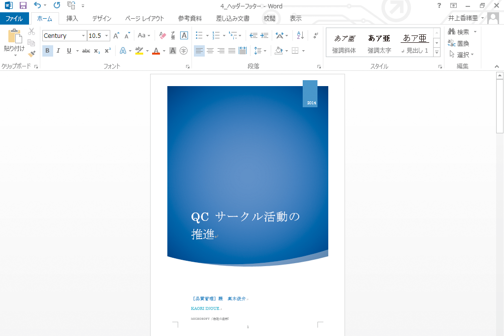This screenshot has height=336, width=504.
Task: Click the Cut scissors icon
Action: coord(31,31)
